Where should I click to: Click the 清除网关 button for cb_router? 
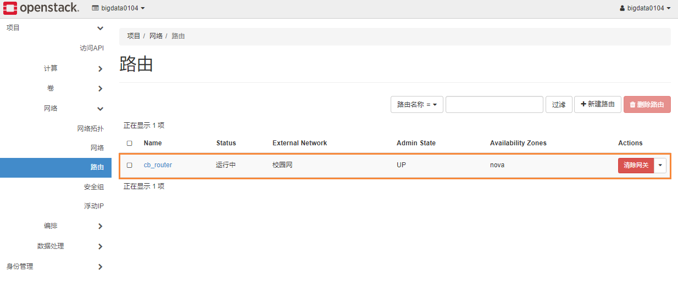(x=636, y=166)
